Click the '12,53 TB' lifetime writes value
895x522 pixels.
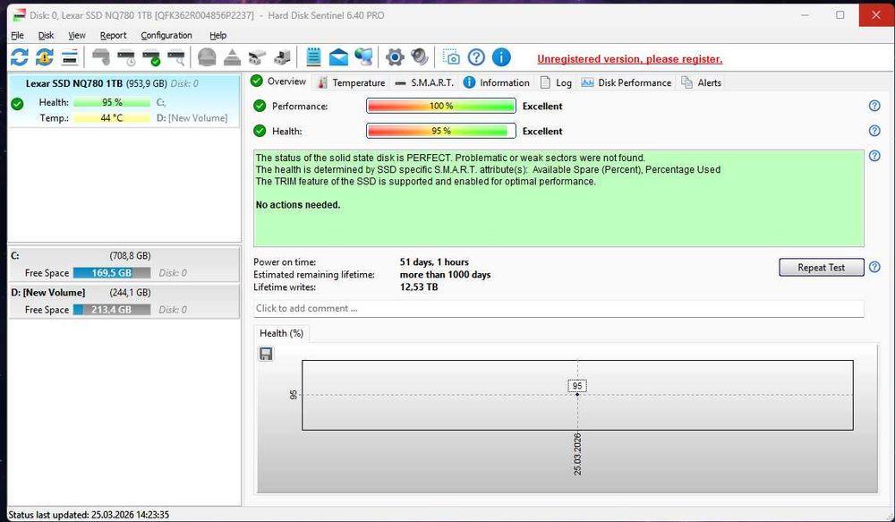click(418, 287)
